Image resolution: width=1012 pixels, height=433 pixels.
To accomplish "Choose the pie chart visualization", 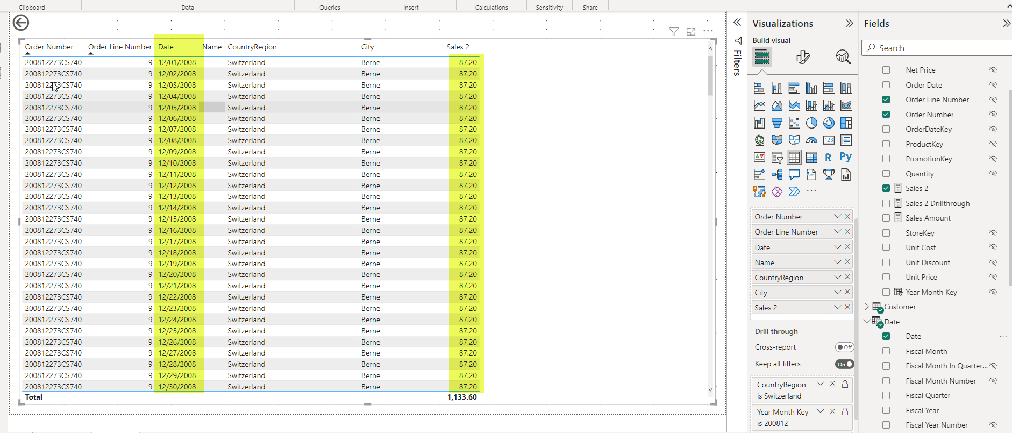I will (811, 123).
